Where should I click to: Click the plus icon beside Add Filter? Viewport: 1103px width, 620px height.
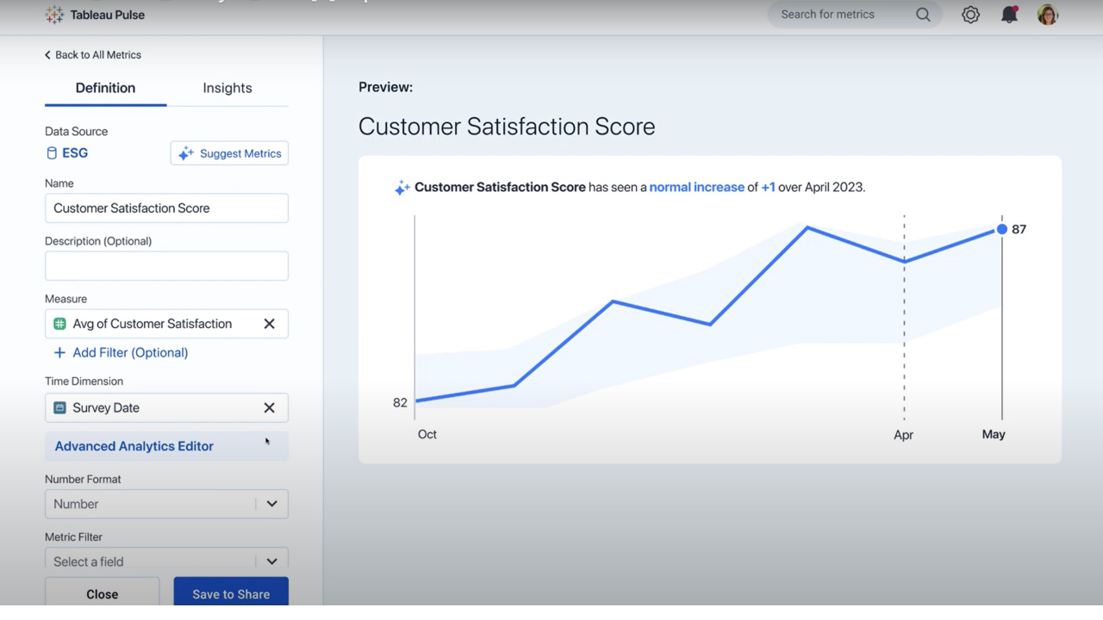pos(59,352)
